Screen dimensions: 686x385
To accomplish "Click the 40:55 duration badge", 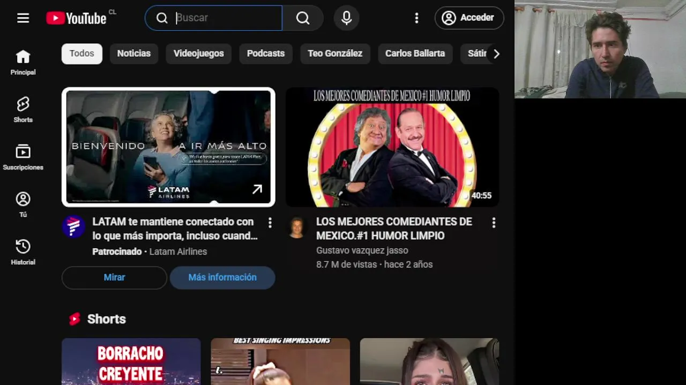I will pos(481,196).
